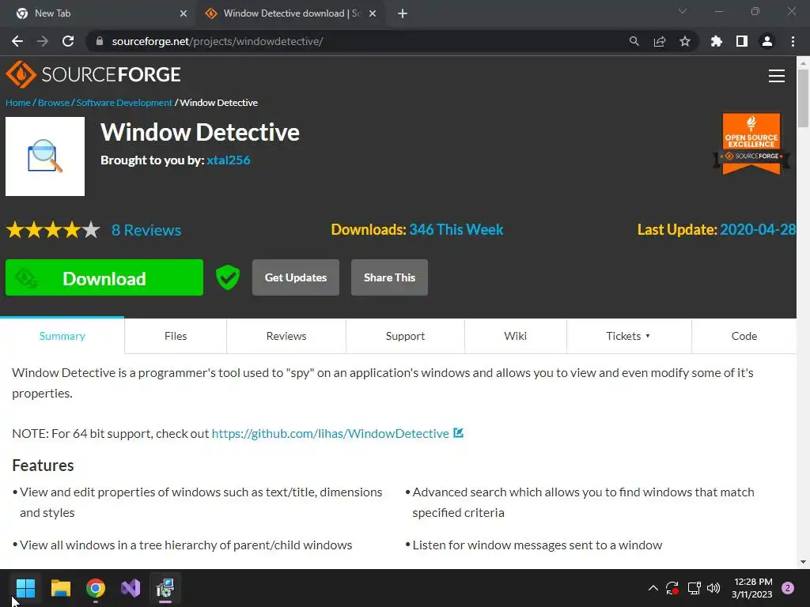Open the clock and date 12:28 PM

(x=752, y=588)
